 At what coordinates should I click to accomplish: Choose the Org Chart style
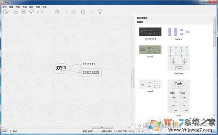tap(179, 58)
